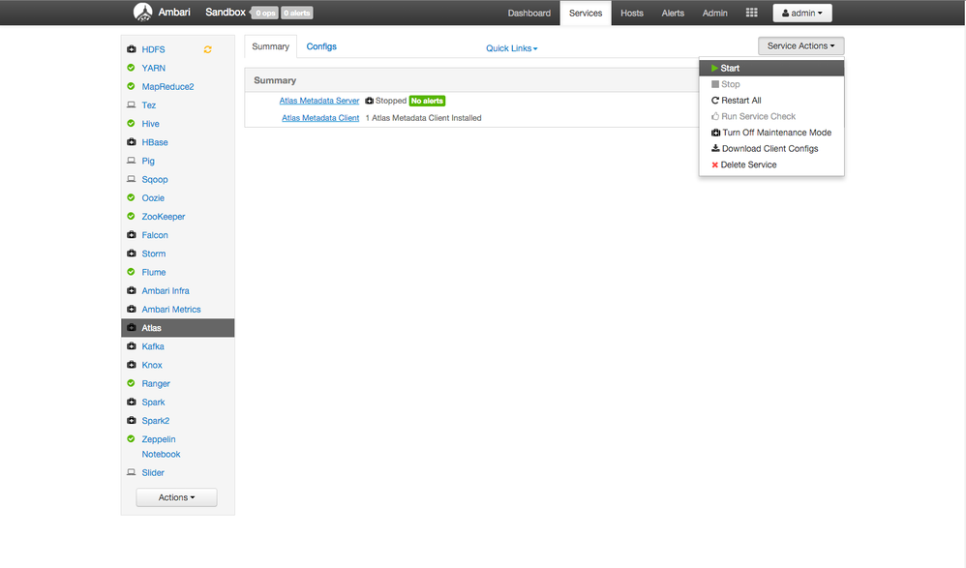Viewport: 966px width, 568px height.
Task: Click the MapReduce2 green check icon
Action: pos(131,86)
